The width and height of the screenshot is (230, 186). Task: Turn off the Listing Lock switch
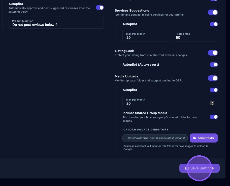coord(213,53)
